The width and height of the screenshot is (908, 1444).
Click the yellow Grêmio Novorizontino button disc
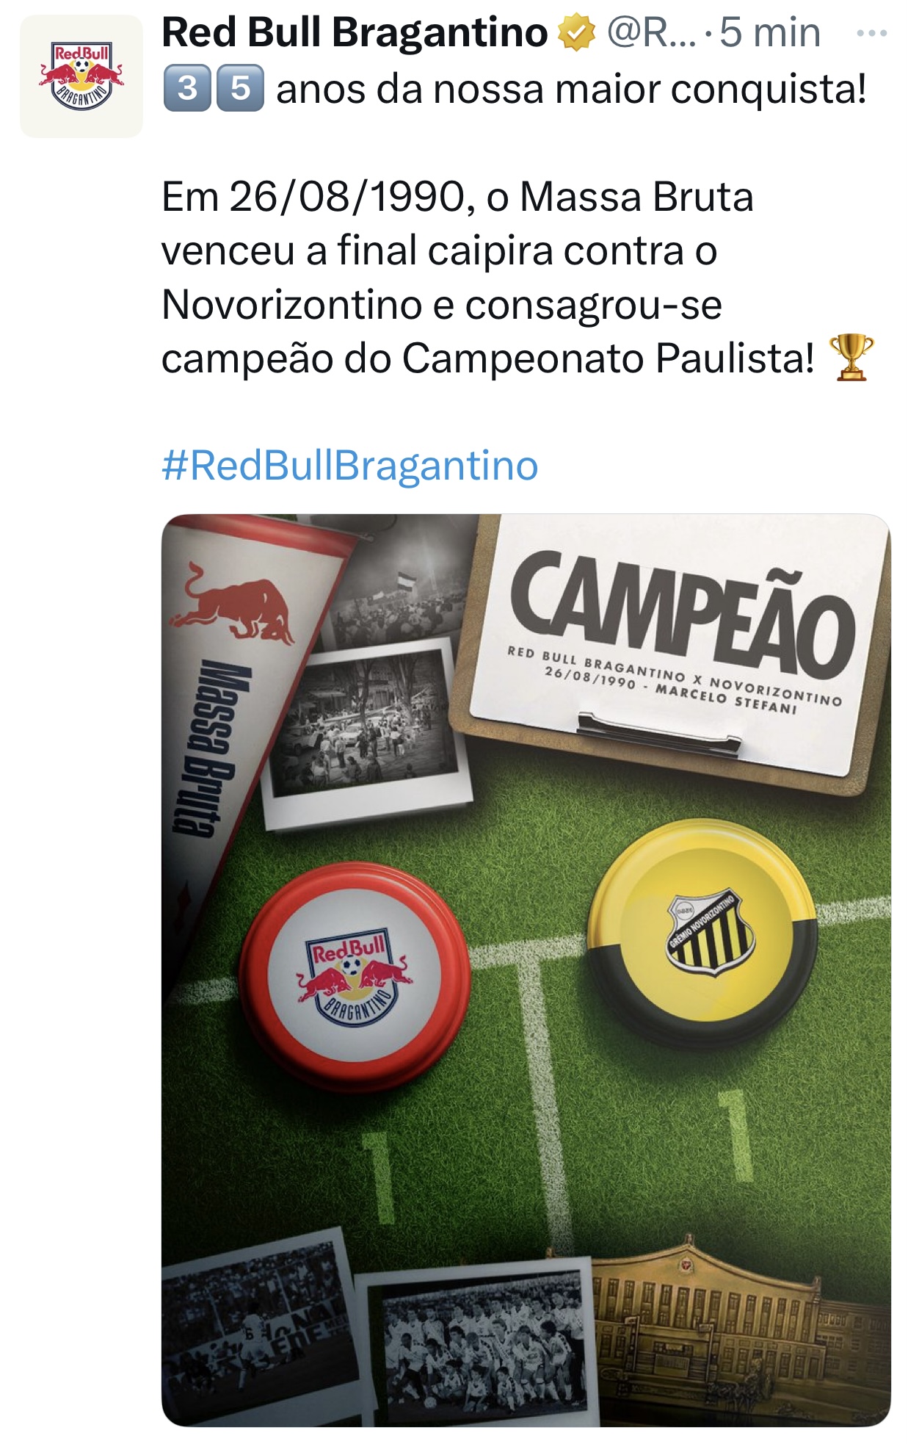coord(702,931)
